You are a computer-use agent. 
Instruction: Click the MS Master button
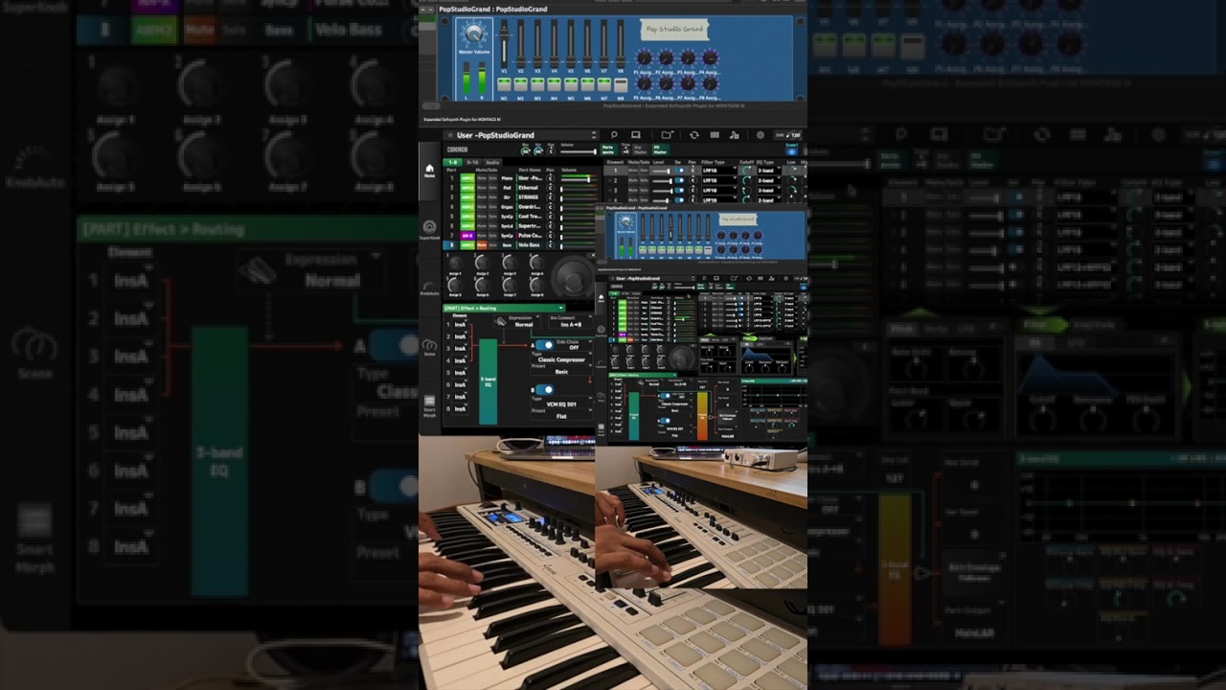click(661, 149)
